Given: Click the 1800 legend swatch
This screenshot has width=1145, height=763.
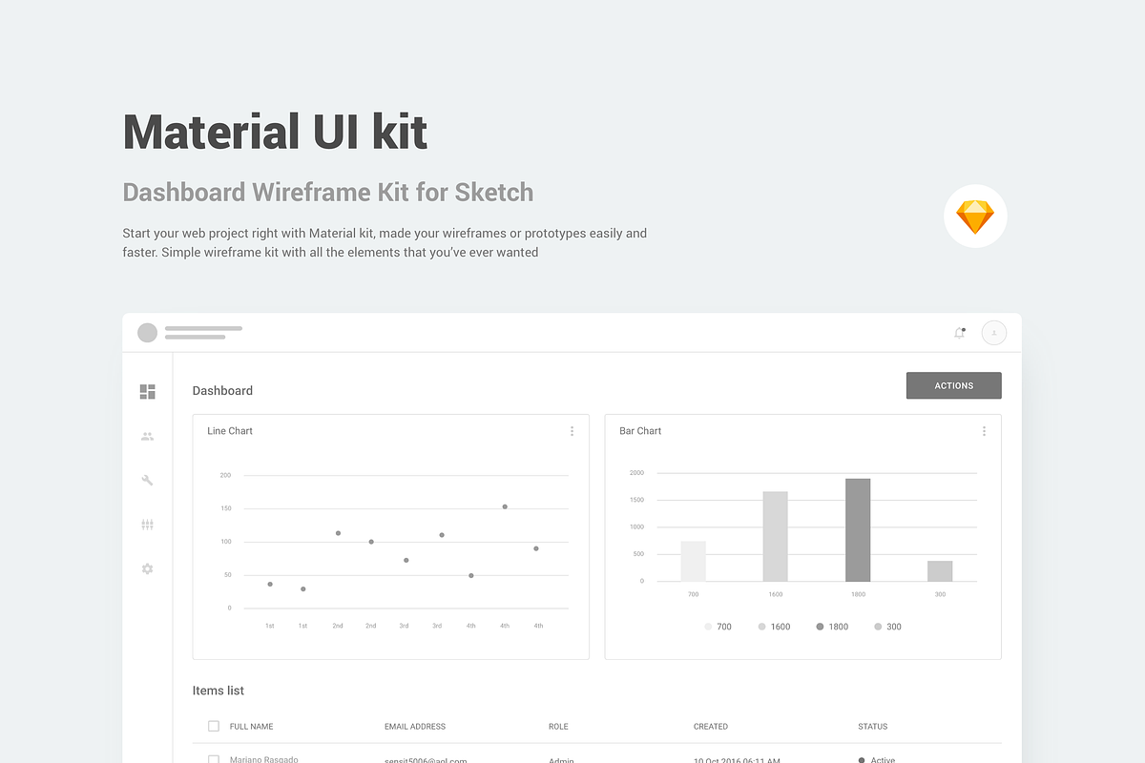Looking at the screenshot, I should coord(820,627).
